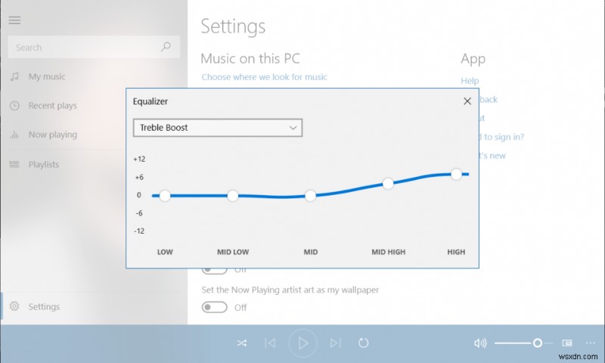This screenshot has width=605, height=363.
Task: Click the Playlists list icon
Action: coord(14,164)
